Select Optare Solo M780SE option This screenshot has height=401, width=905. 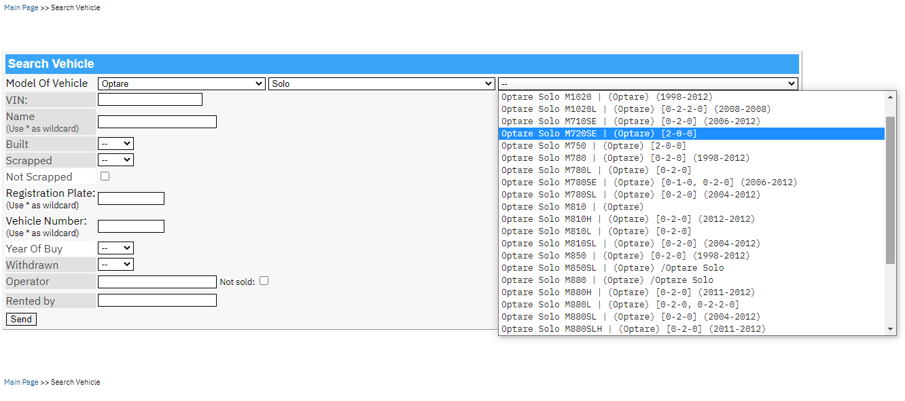[692, 183]
